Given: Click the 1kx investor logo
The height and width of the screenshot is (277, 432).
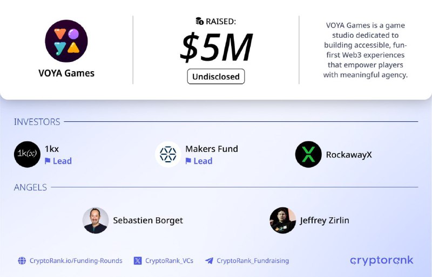Looking at the screenshot, I should coord(28,154).
